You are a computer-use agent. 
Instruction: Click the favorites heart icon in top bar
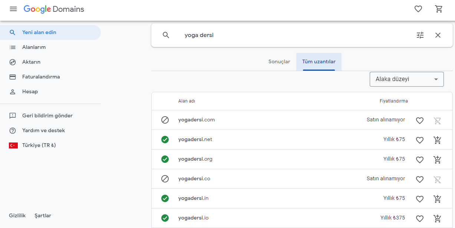tap(418, 9)
